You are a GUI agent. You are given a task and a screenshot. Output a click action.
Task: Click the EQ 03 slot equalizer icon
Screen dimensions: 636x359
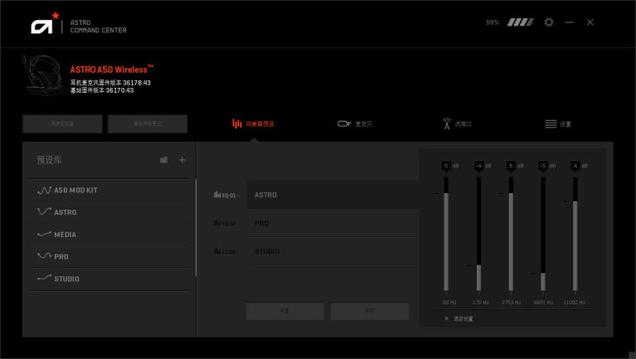[x=218, y=251]
